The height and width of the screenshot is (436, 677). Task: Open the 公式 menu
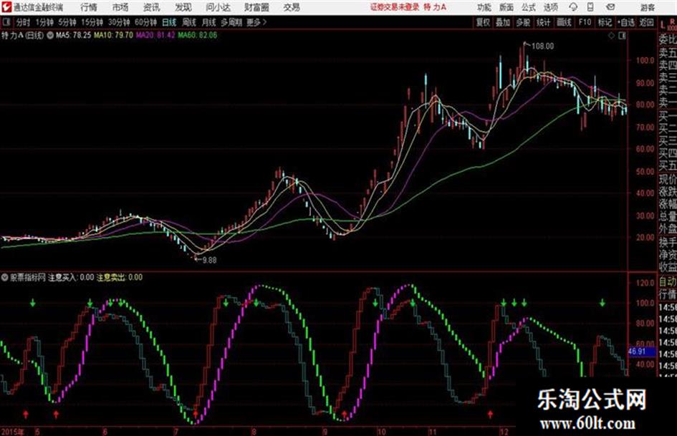click(x=528, y=7)
